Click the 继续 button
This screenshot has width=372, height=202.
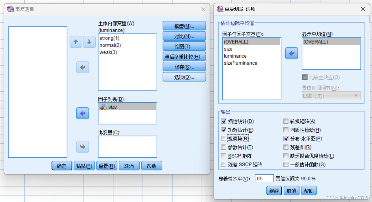274,191
